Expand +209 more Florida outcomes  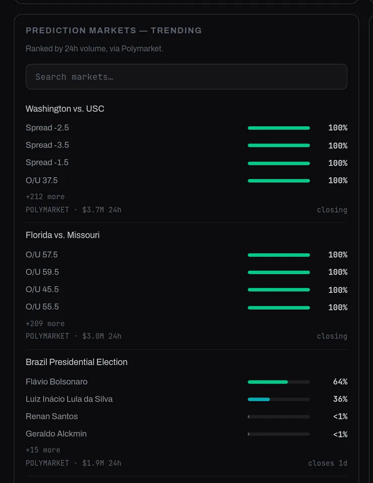[x=45, y=323]
